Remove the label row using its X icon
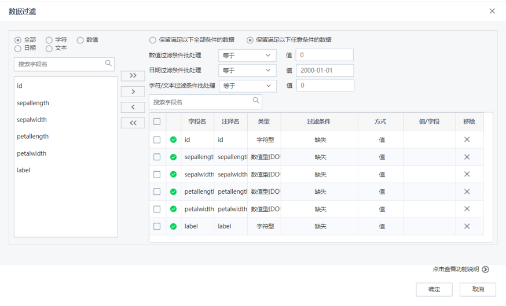This screenshot has height=306, width=506. (467, 226)
